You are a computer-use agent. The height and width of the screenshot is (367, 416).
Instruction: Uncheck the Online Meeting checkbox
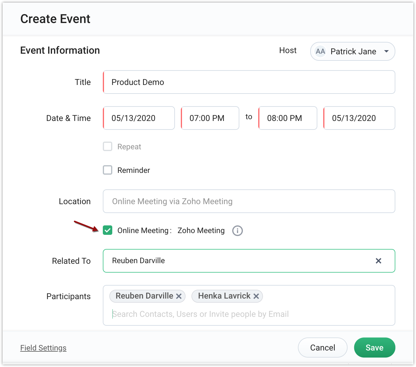point(108,230)
